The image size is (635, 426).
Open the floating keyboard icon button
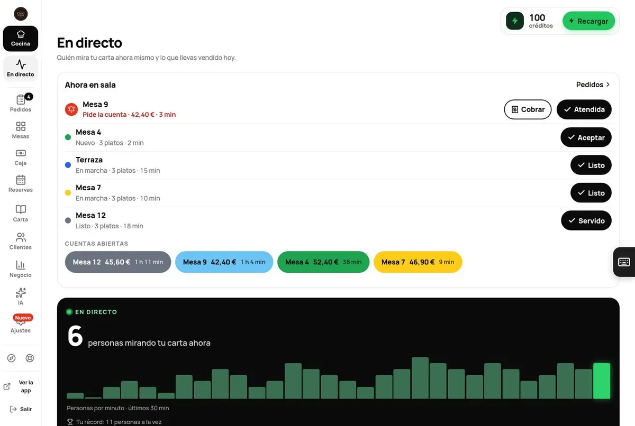(624, 262)
